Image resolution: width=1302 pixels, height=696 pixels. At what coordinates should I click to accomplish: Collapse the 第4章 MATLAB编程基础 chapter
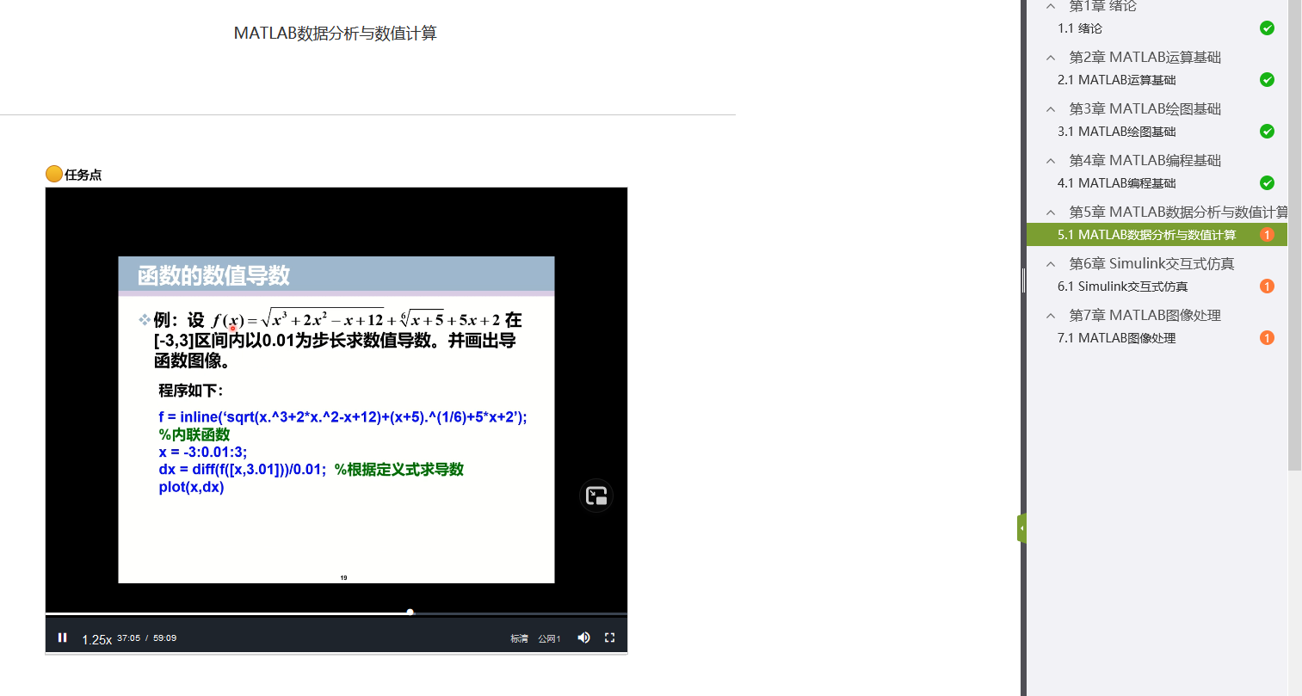point(1051,161)
